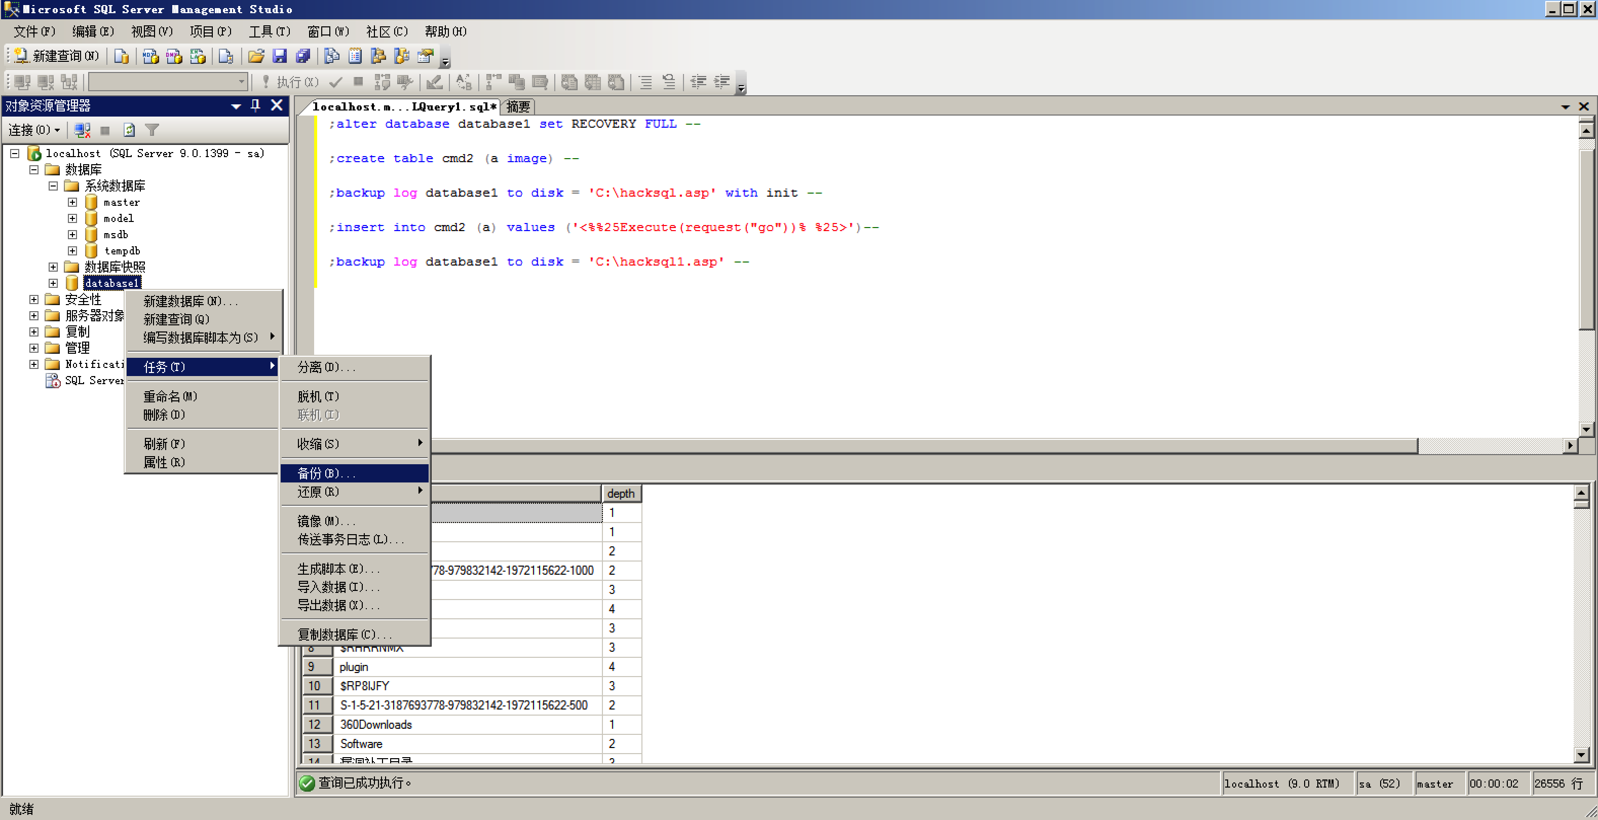Click the Save All icon

pos(302,56)
